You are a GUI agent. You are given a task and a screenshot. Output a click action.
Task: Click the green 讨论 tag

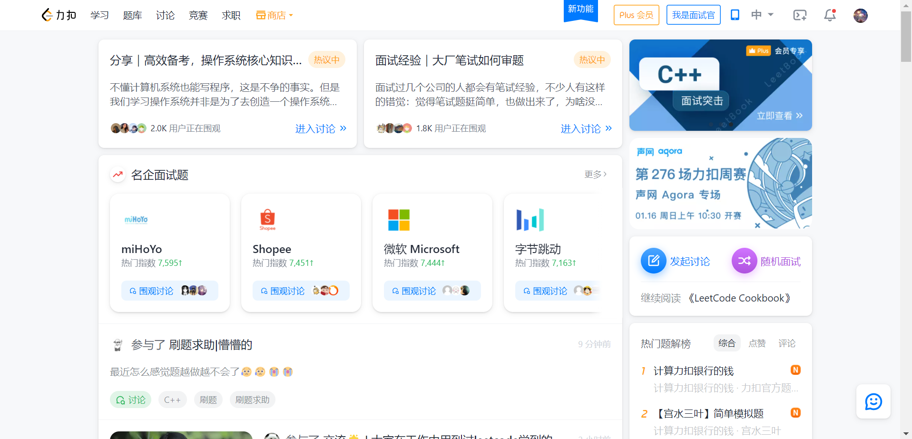[131, 400]
